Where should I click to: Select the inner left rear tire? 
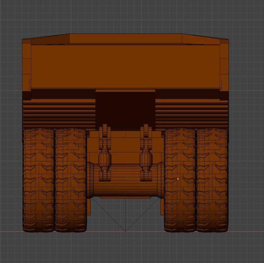coord(71,180)
